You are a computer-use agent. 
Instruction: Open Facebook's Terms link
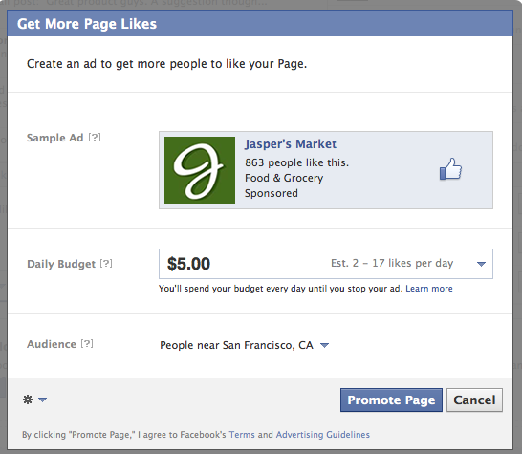[x=242, y=435]
